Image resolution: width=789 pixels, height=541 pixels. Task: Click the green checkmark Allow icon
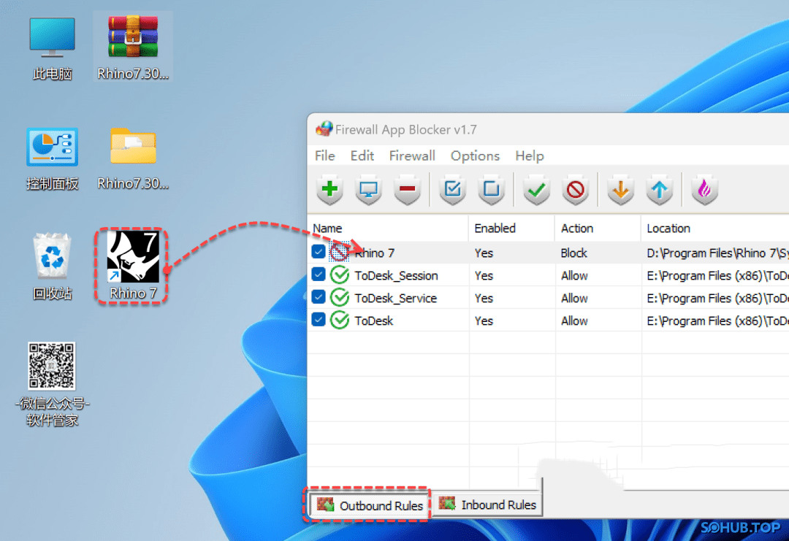(537, 191)
